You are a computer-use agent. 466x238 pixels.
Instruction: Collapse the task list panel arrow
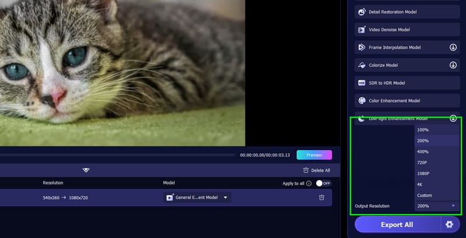coord(86,170)
